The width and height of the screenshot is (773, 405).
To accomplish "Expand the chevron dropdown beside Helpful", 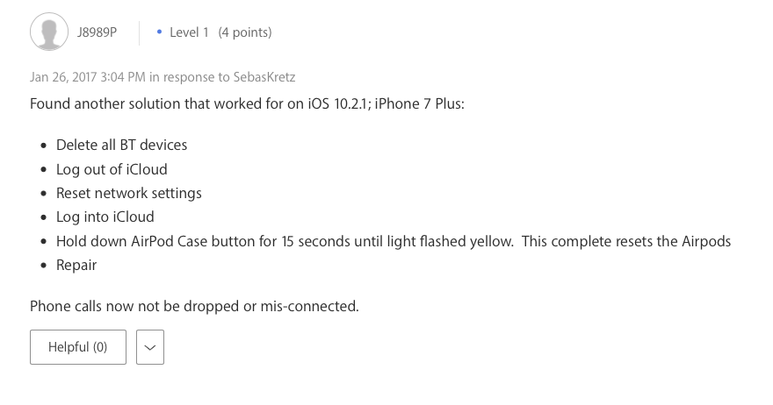I will tap(150, 347).
